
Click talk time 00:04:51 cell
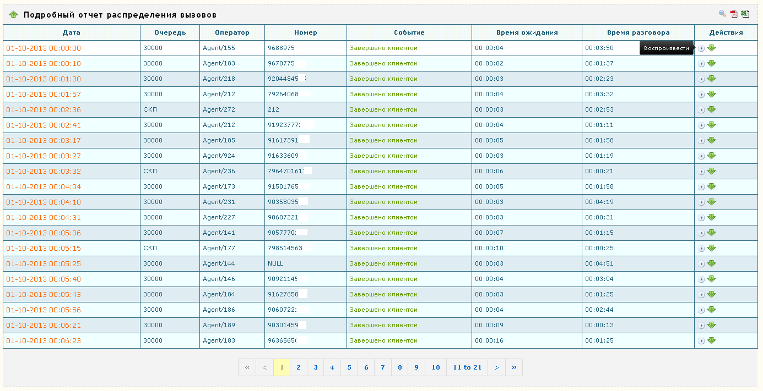tap(638, 264)
